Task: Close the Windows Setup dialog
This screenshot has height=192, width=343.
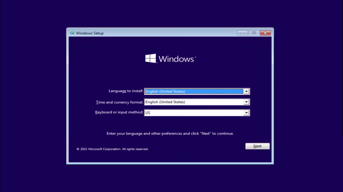Action: [265, 33]
